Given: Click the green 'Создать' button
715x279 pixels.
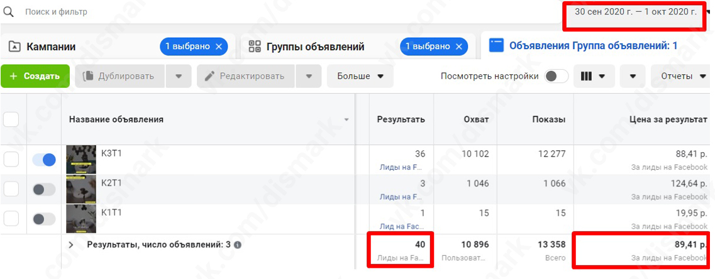Looking at the screenshot, I should (x=35, y=76).
